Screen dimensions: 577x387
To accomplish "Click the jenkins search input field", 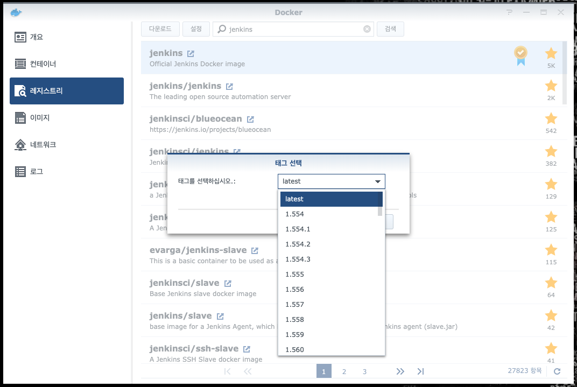I will click(x=293, y=29).
